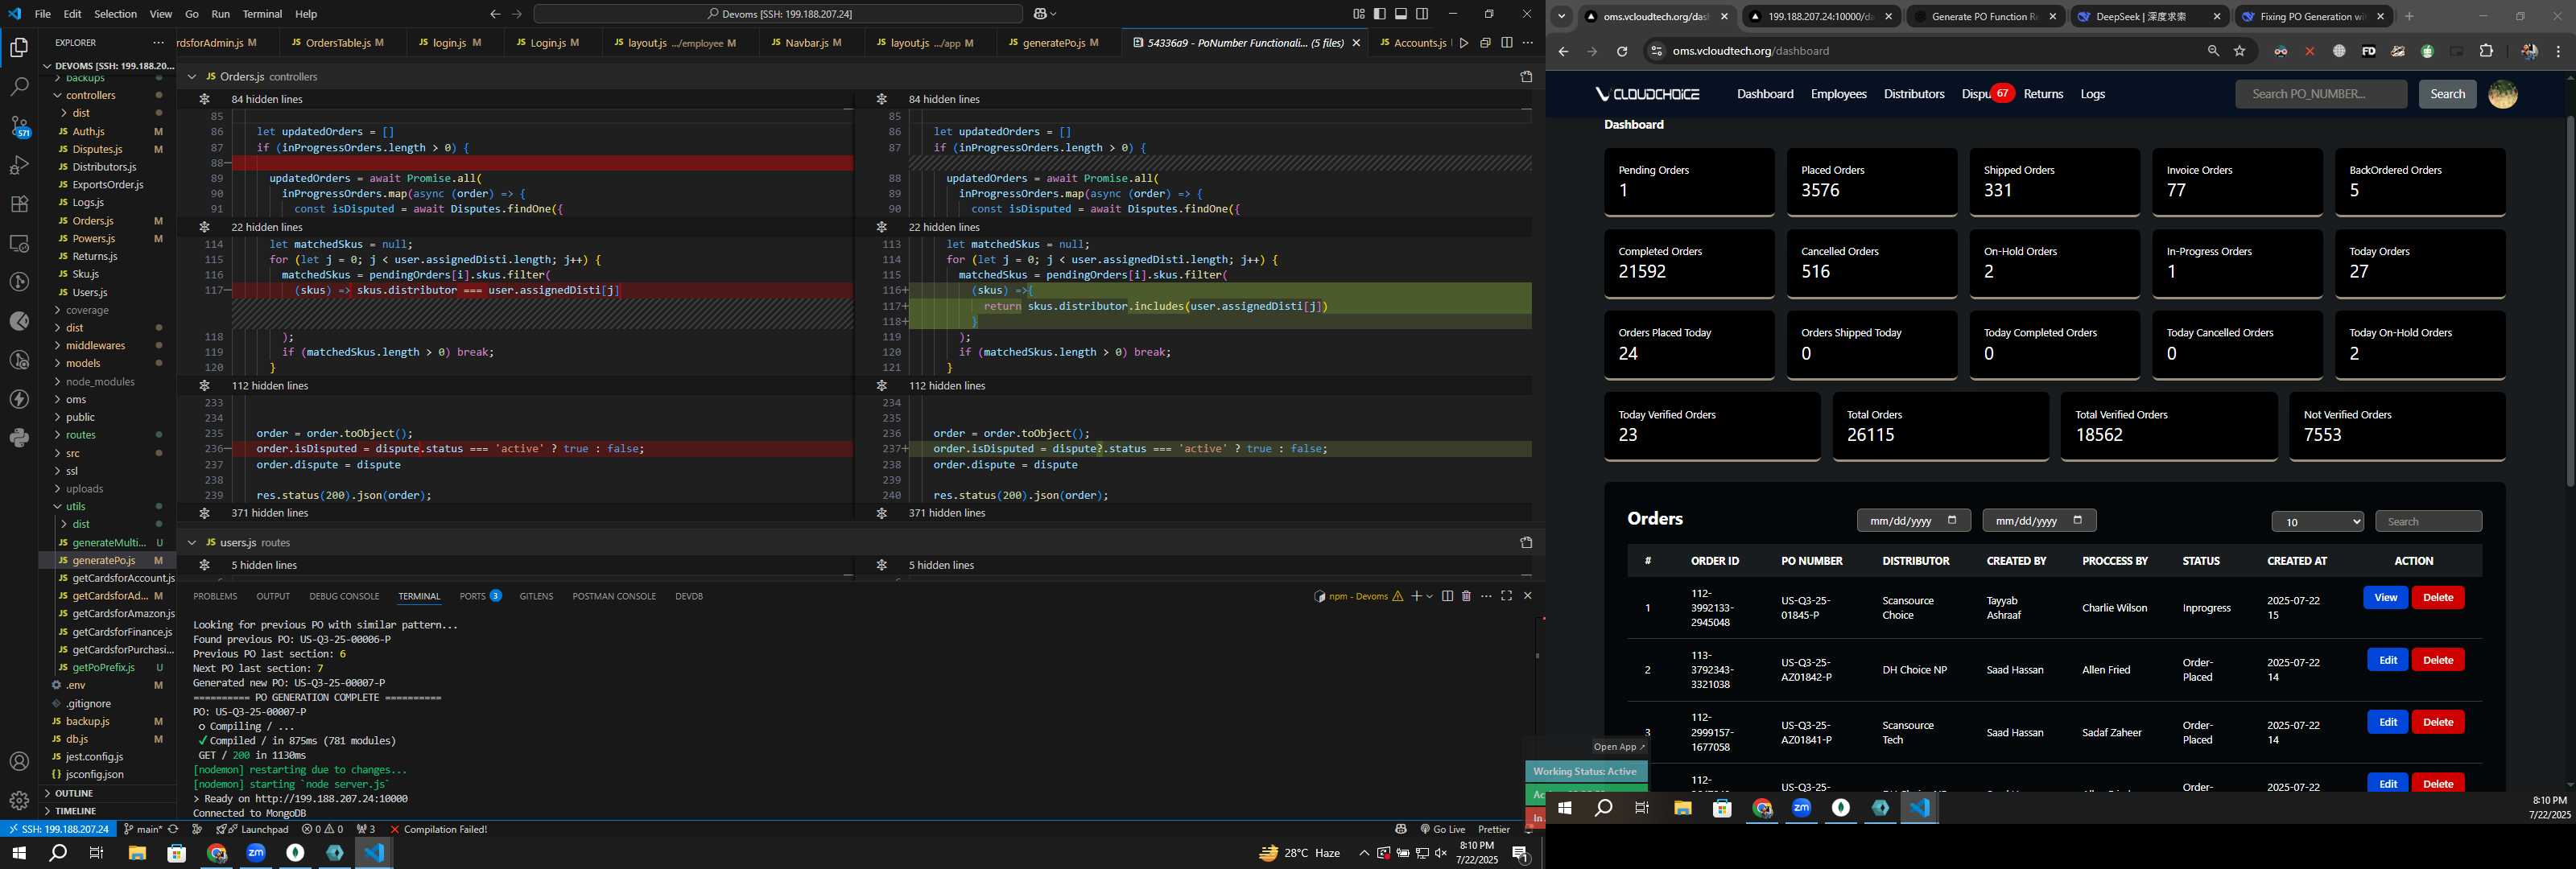Screen dimensions: 2576x869
Task: Open the Extensions view in activity bar
Action: 19,204
